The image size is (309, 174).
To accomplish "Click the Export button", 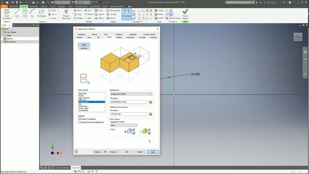I will pyautogui.click(x=113, y=152).
